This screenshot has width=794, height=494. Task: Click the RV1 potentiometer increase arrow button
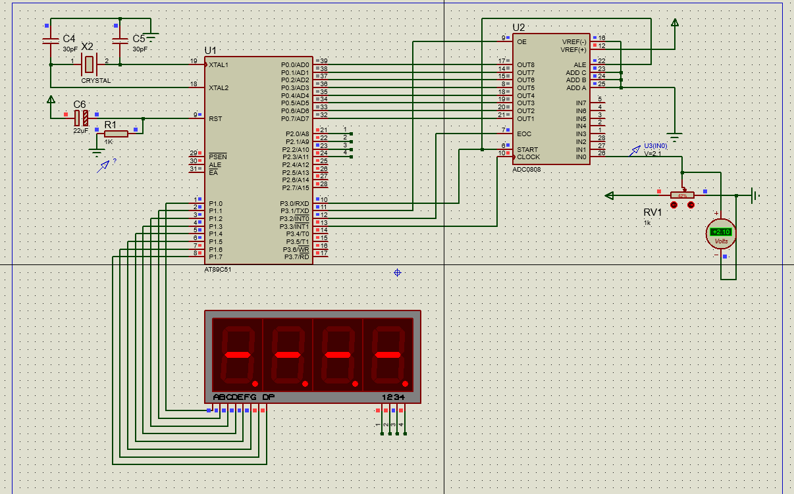click(x=691, y=205)
